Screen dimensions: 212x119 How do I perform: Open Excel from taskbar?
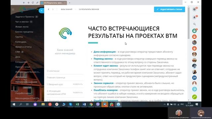coord(77,104)
